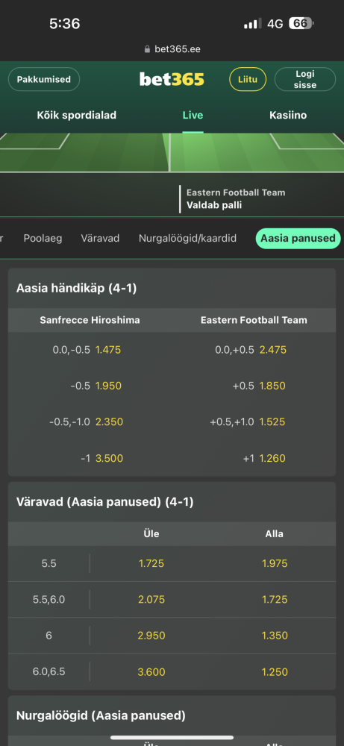Image resolution: width=344 pixels, height=746 pixels.
Task: Switch to Poolaeg market tab
Action: pyautogui.click(x=43, y=239)
